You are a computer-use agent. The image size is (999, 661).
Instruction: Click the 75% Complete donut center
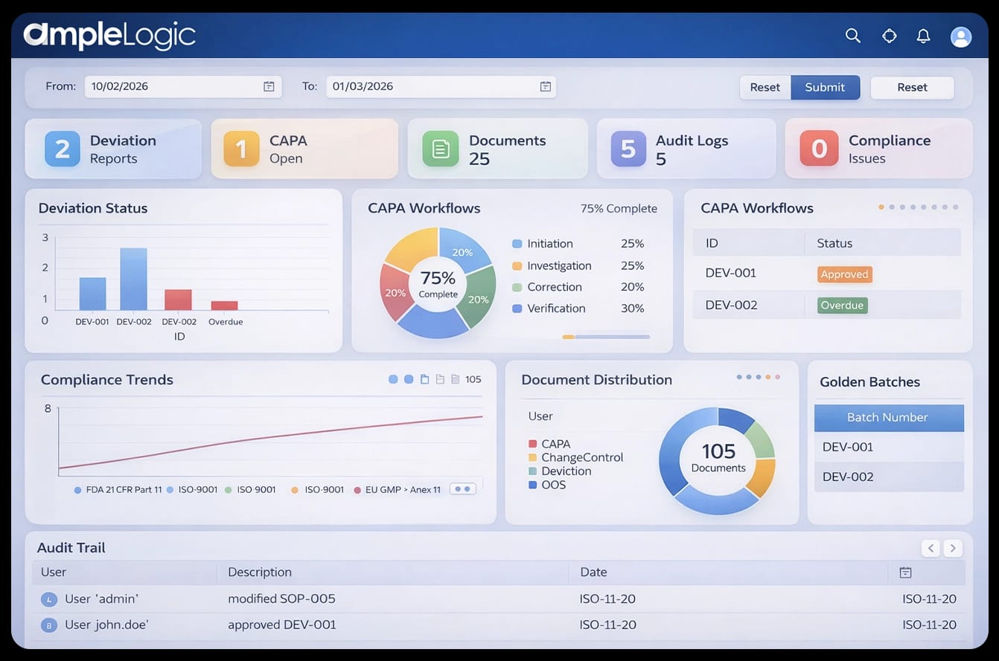pyautogui.click(x=438, y=283)
